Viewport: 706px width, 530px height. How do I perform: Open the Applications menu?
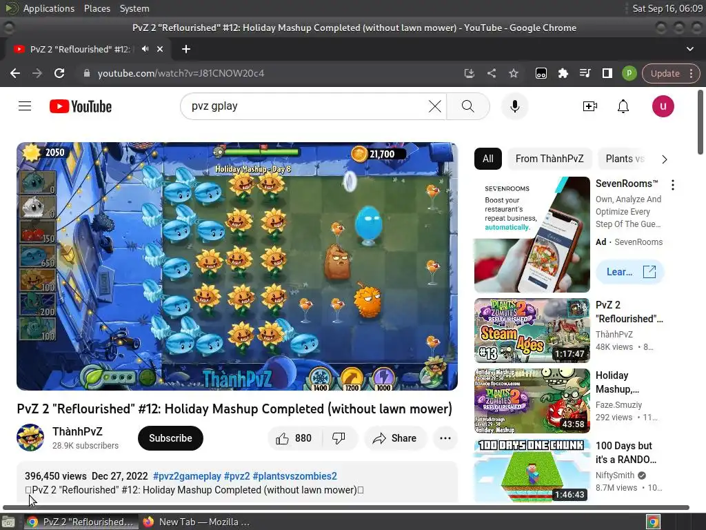49,8
